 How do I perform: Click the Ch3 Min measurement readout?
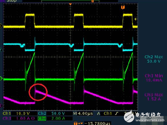pos(154,78)
